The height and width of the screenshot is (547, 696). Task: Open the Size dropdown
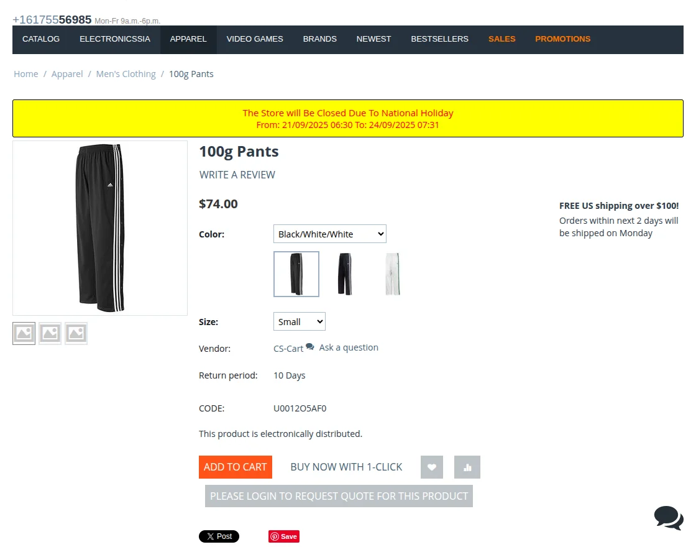[299, 321]
